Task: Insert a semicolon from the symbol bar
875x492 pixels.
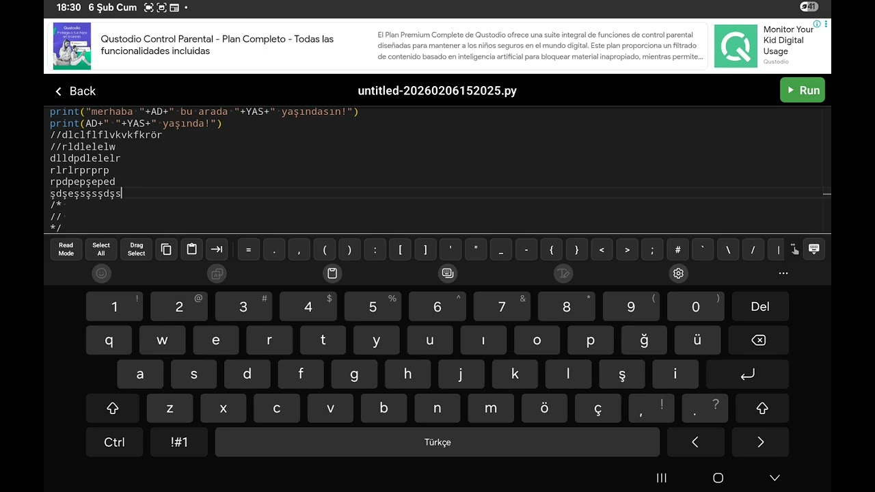Action: coord(652,250)
